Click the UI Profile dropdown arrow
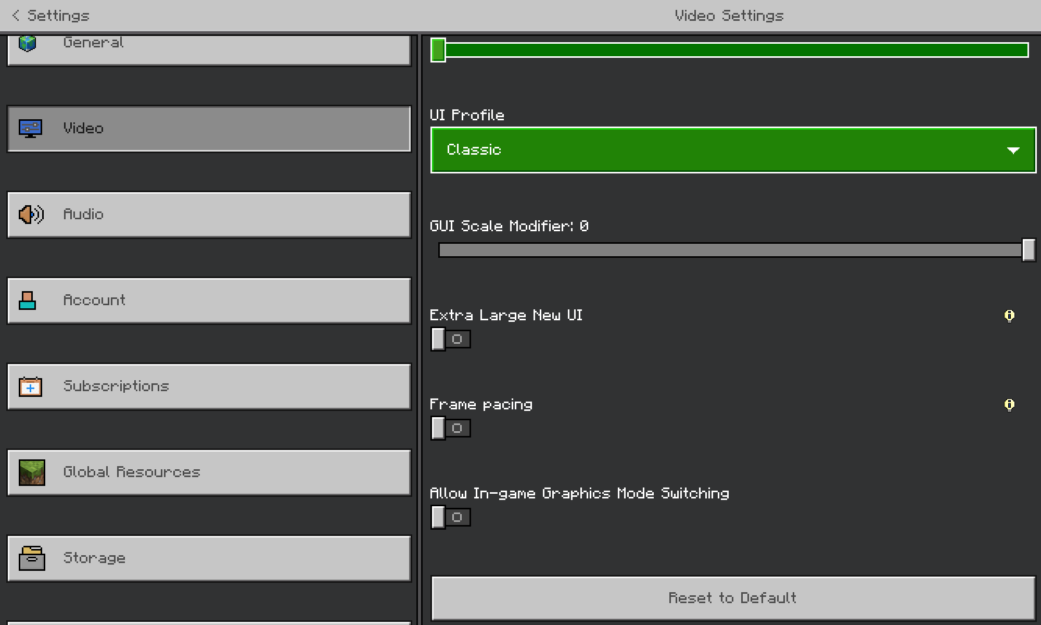 click(x=1013, y=151)
